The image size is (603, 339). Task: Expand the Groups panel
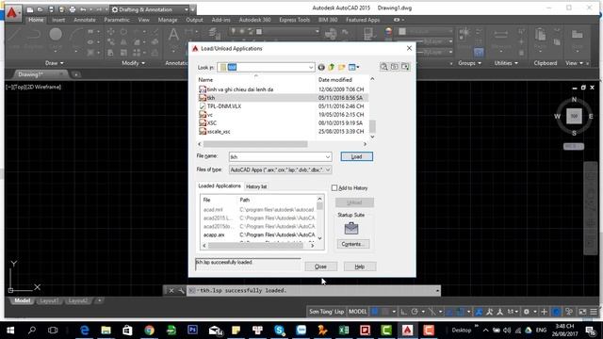[x=469, y=63]
